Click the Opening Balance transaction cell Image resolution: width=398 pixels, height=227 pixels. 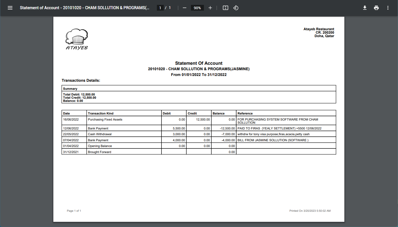coord(124,146)
